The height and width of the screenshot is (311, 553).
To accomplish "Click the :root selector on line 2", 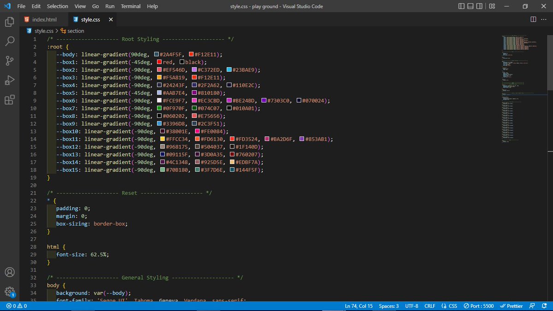I will click(x=56, y=47).
